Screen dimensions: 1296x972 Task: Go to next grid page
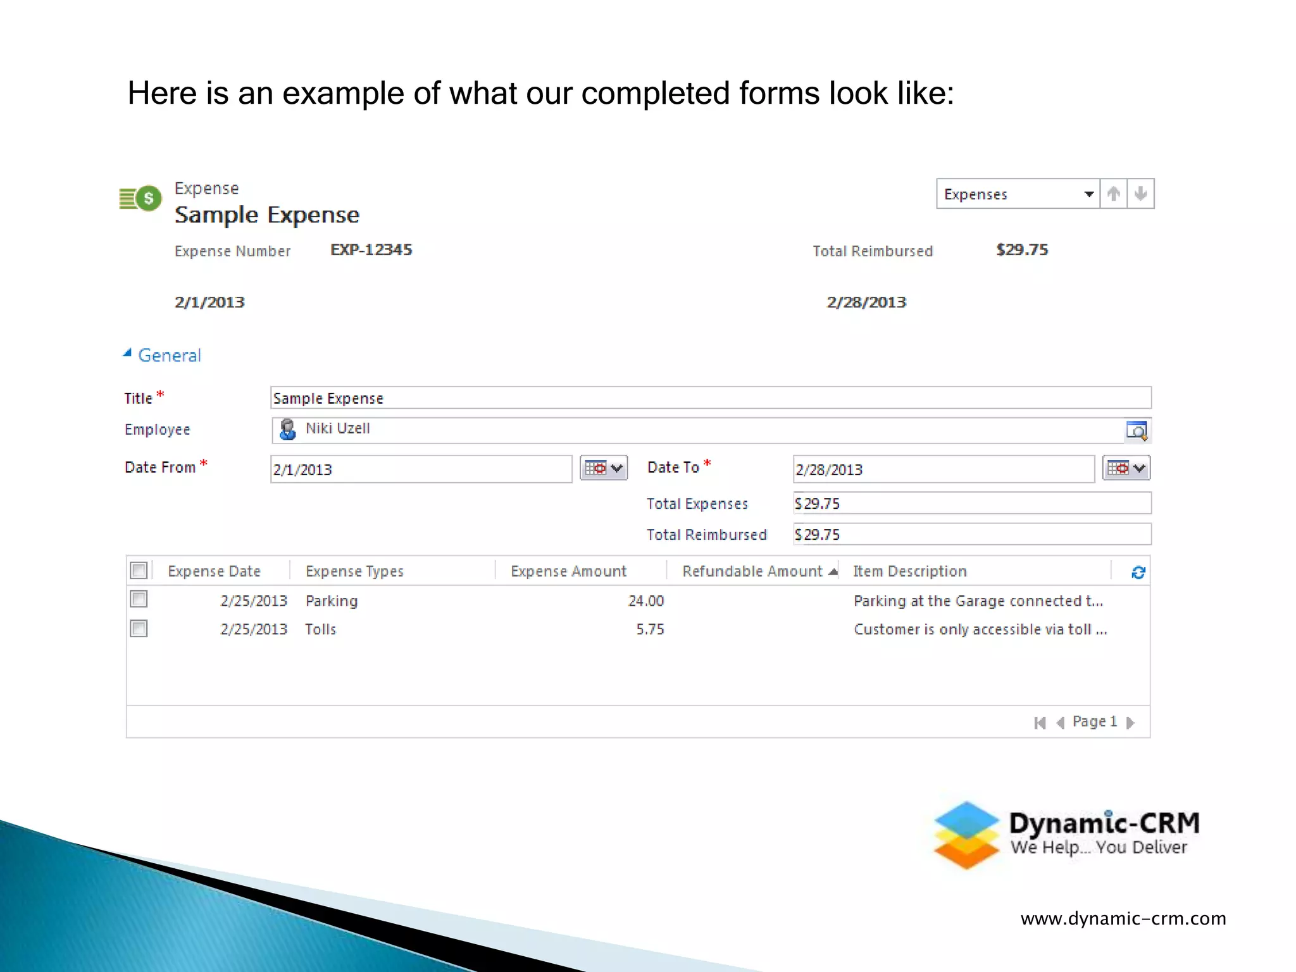1130,723
